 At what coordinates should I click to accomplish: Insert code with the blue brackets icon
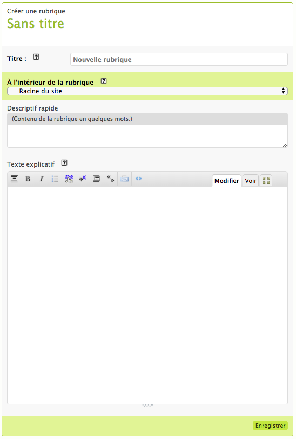(138, 179)
